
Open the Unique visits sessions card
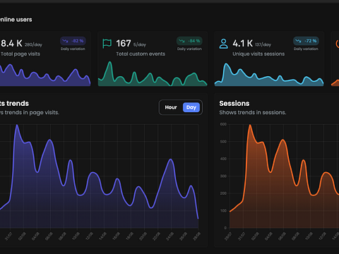(269, 59)
